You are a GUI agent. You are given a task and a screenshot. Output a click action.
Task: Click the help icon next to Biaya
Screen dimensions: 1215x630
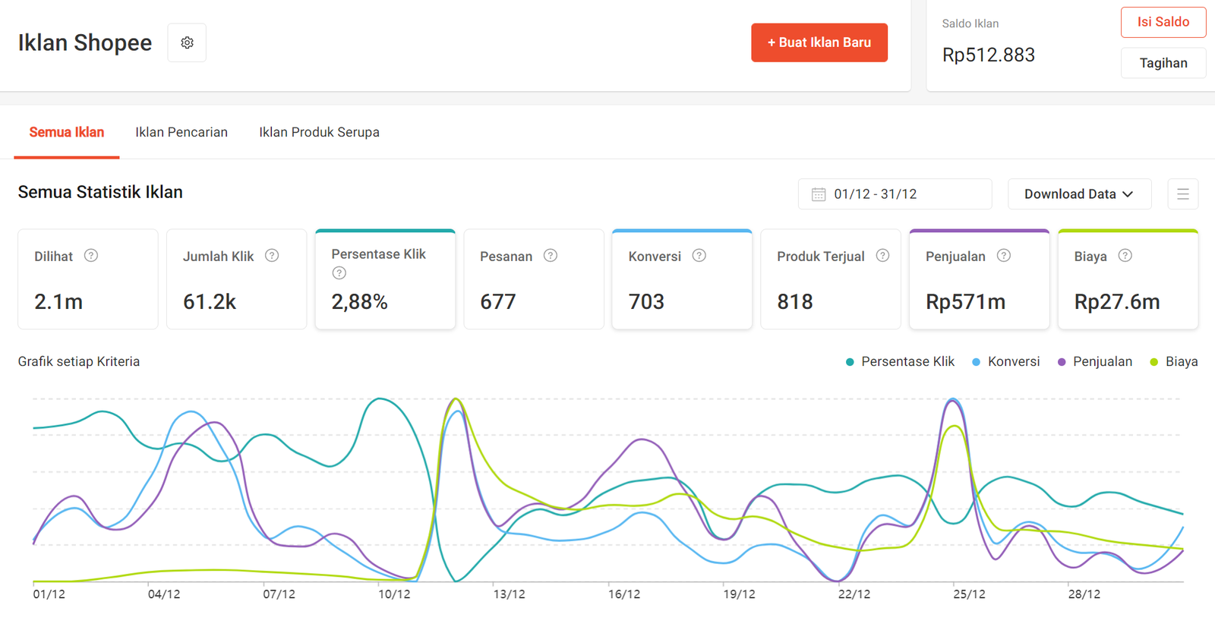point(1125,256)
